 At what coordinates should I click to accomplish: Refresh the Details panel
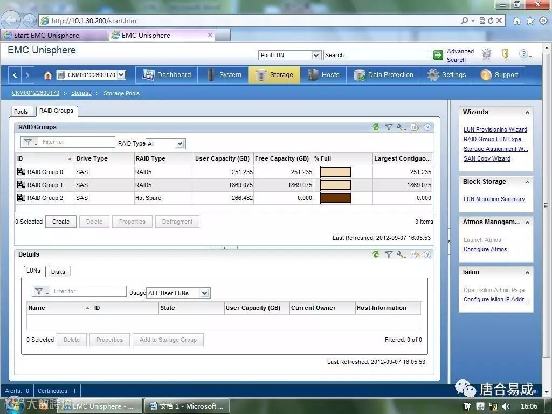tap(376, 254)
